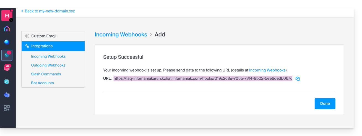Copy the webhook URL using copy icon
362x136 pixels.
tap(298, 79)
